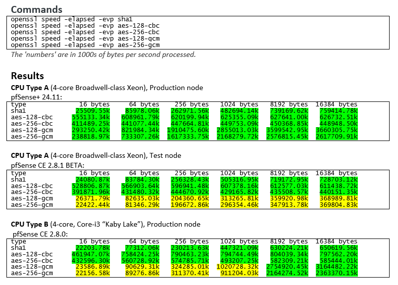
Task: Click green value 2754920.45k in CE 2.8.0 table
Action: tap(287, 267)
